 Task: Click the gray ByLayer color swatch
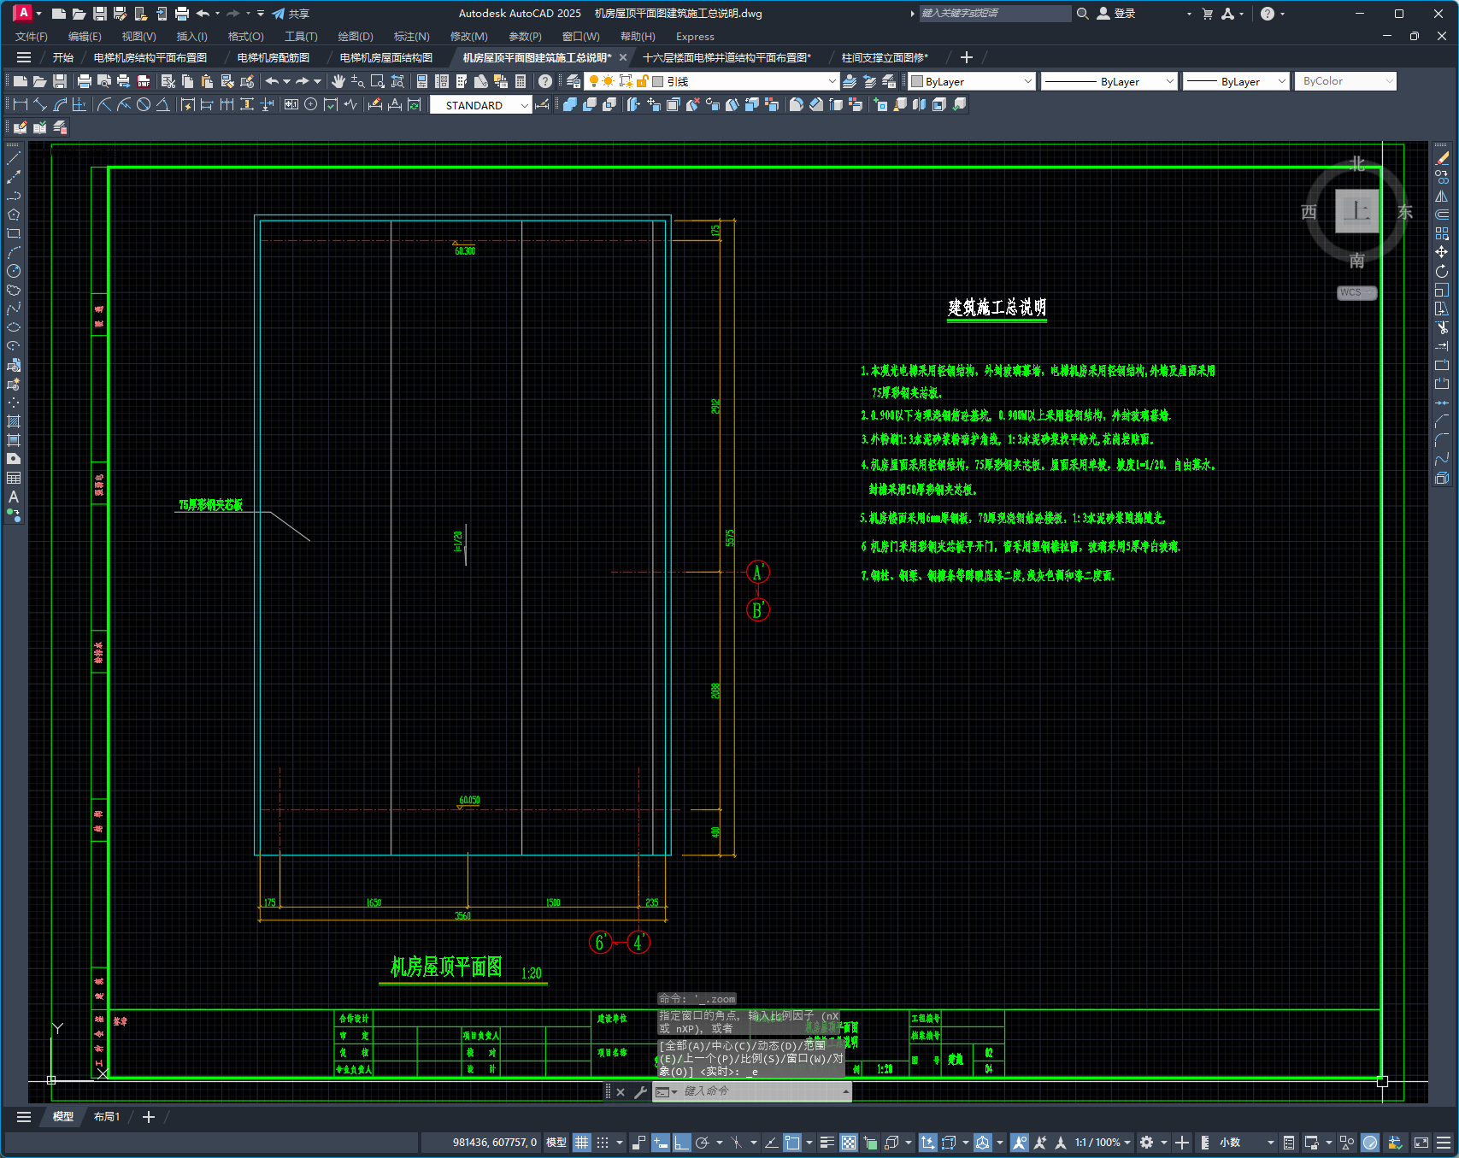pos(917,81)
